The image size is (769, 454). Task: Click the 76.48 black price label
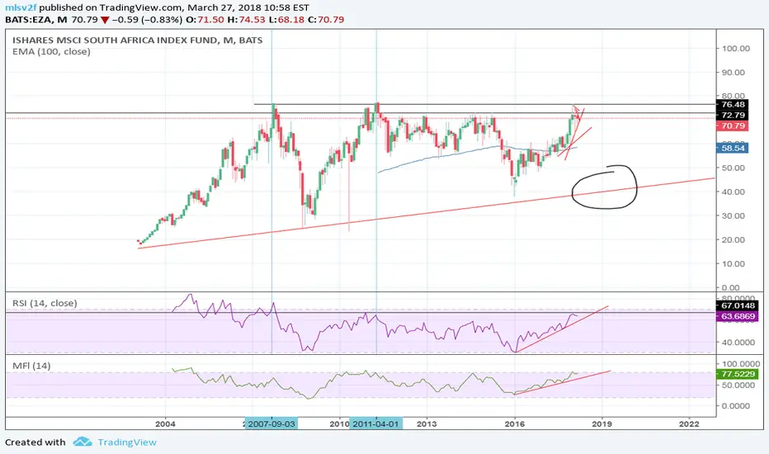tap(733, 104)
